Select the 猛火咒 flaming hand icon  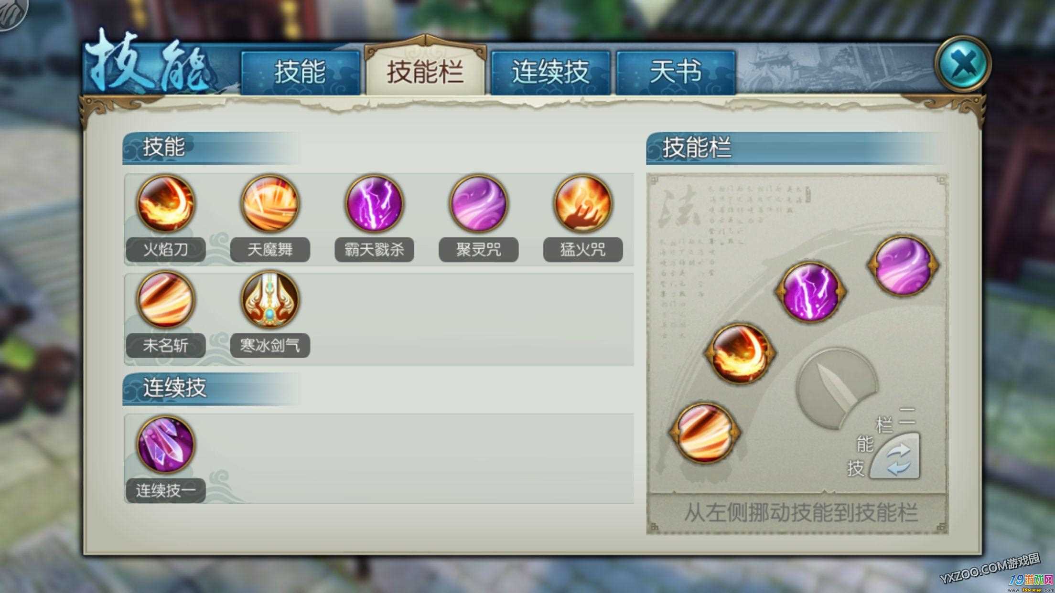[582, 204]
